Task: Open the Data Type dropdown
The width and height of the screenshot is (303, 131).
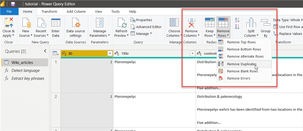Action: click(288, 20)
